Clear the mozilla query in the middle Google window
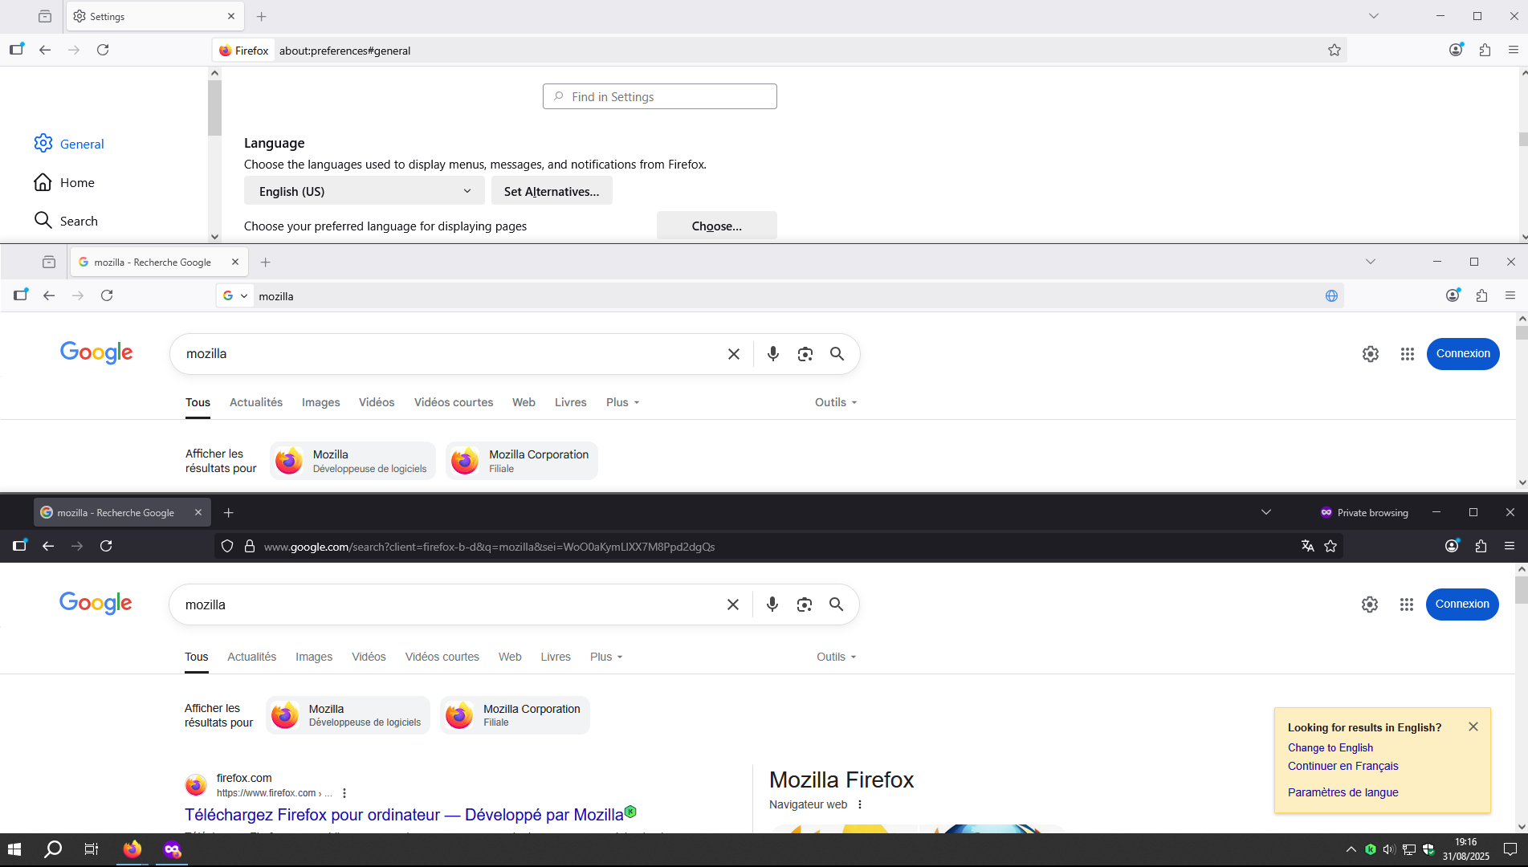The width and height of the screenshot is (1528, 867). tap(733, 354)
